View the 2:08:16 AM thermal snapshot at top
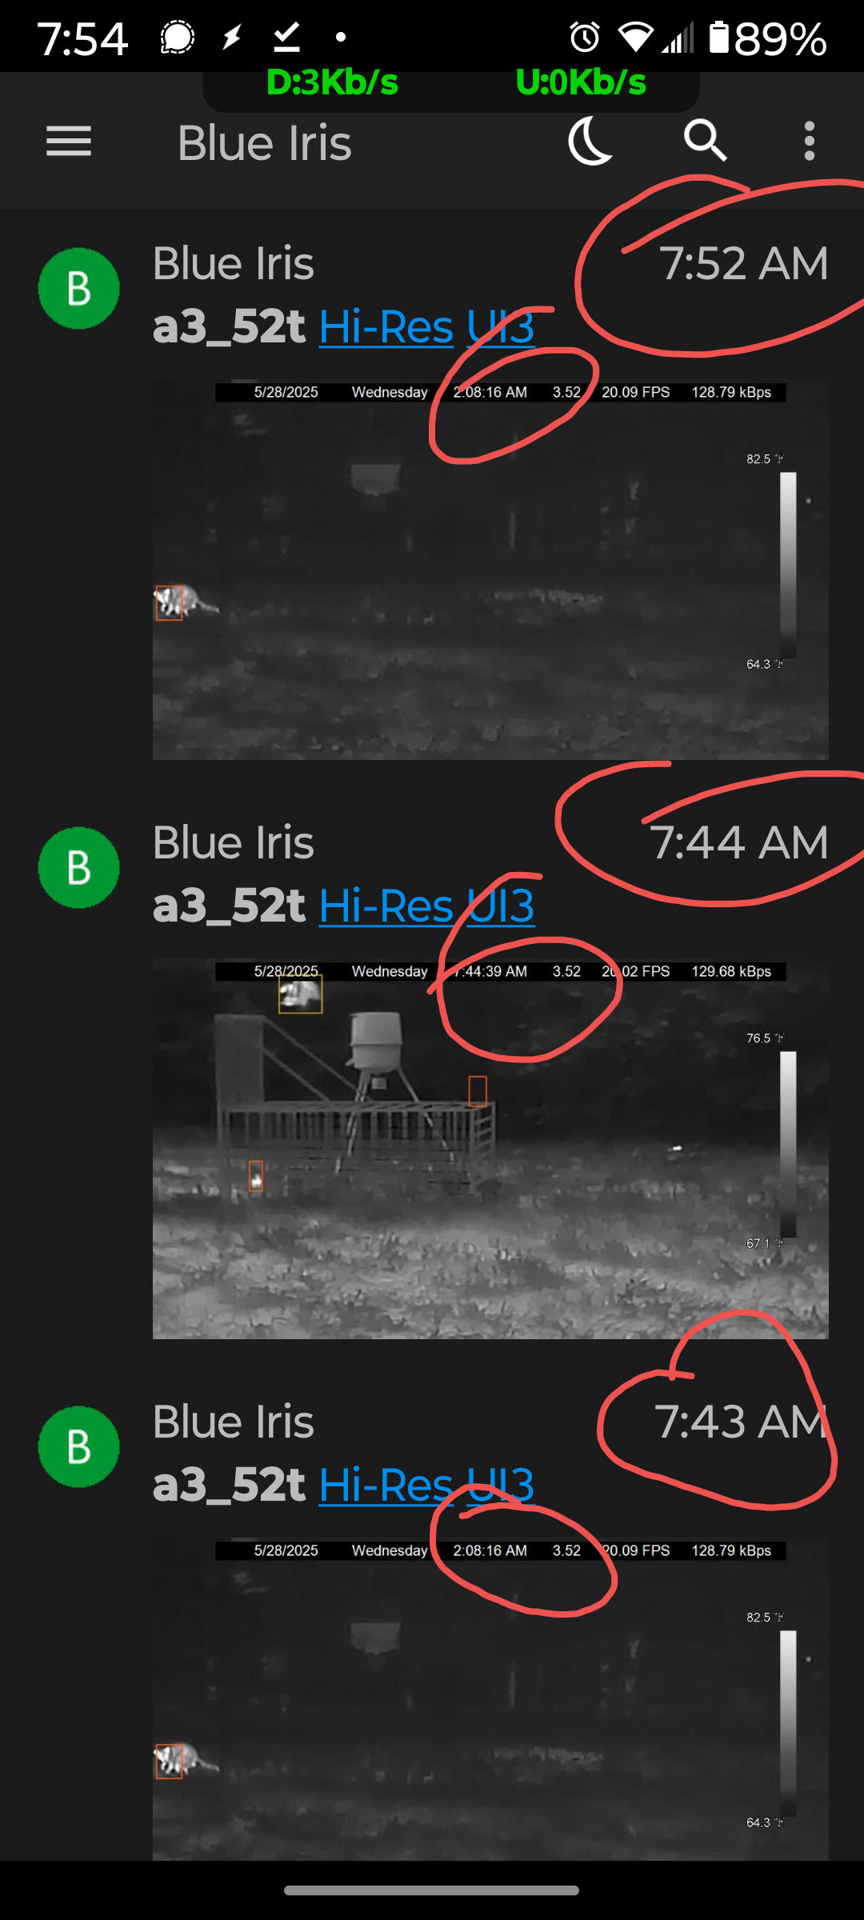 (490, 570)
